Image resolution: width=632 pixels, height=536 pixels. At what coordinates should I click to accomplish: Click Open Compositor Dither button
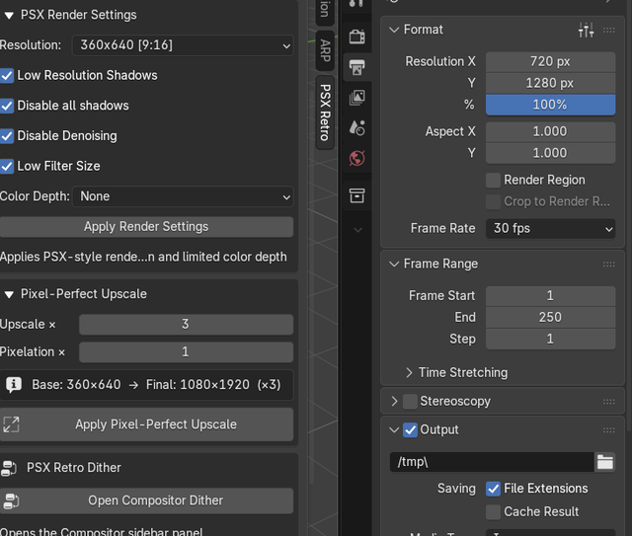click(x=146, y=500)
